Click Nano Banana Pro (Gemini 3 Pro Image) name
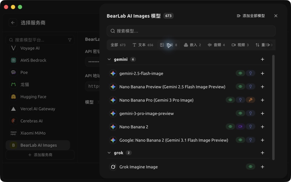The height and width of the screenshot is (182, 291). point(156,100)
